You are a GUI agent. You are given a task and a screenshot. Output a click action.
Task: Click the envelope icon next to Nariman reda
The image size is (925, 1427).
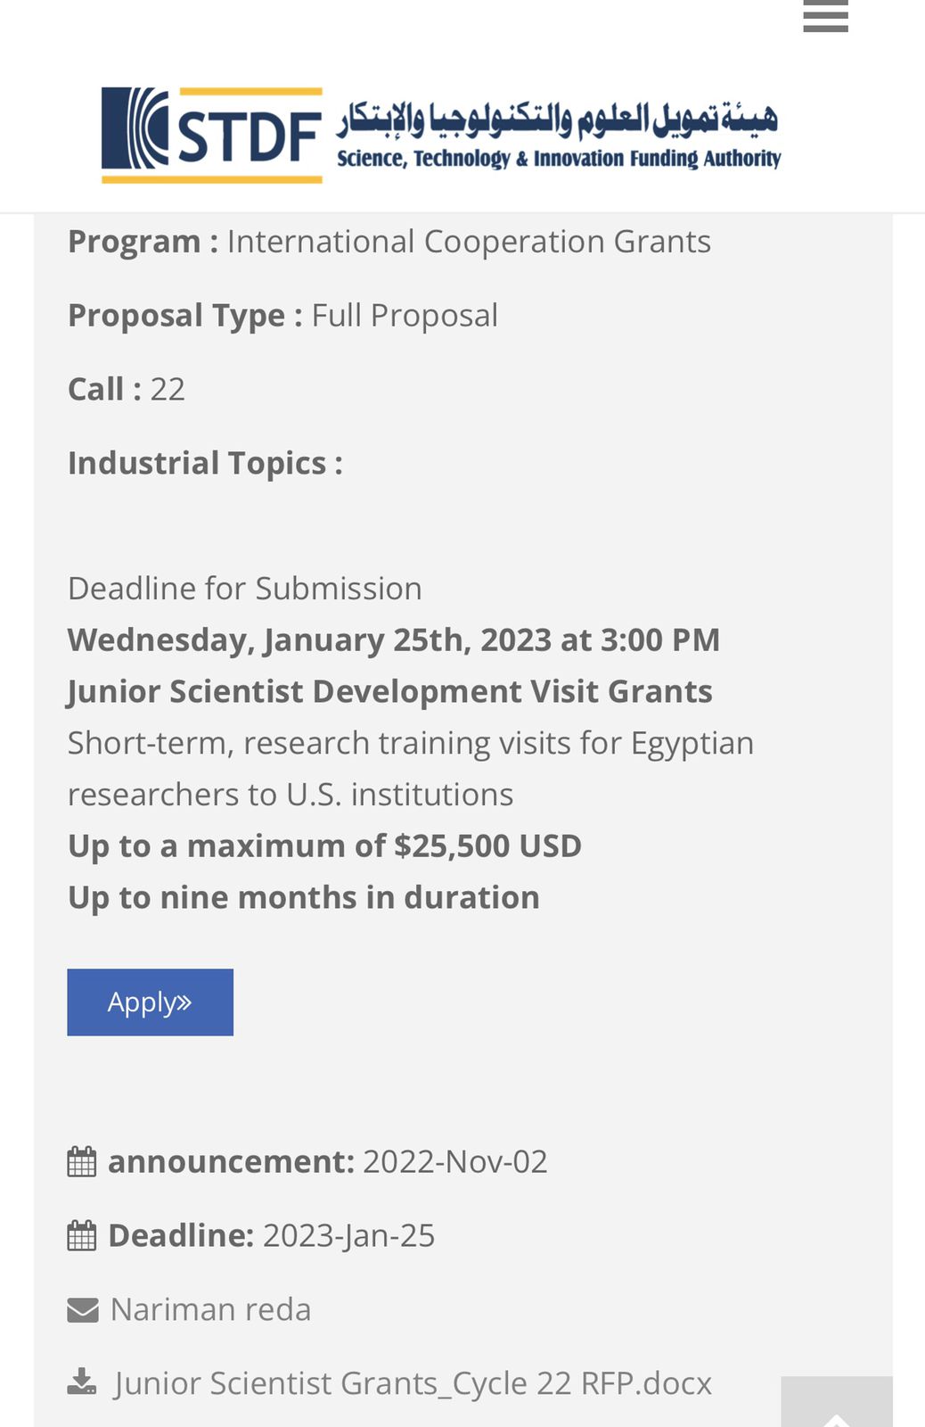pyautogui.click(x=83, y=1310)
